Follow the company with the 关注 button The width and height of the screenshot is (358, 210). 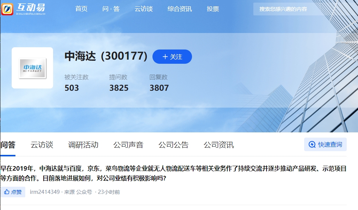pyautogui.click(x=172, y=57)
